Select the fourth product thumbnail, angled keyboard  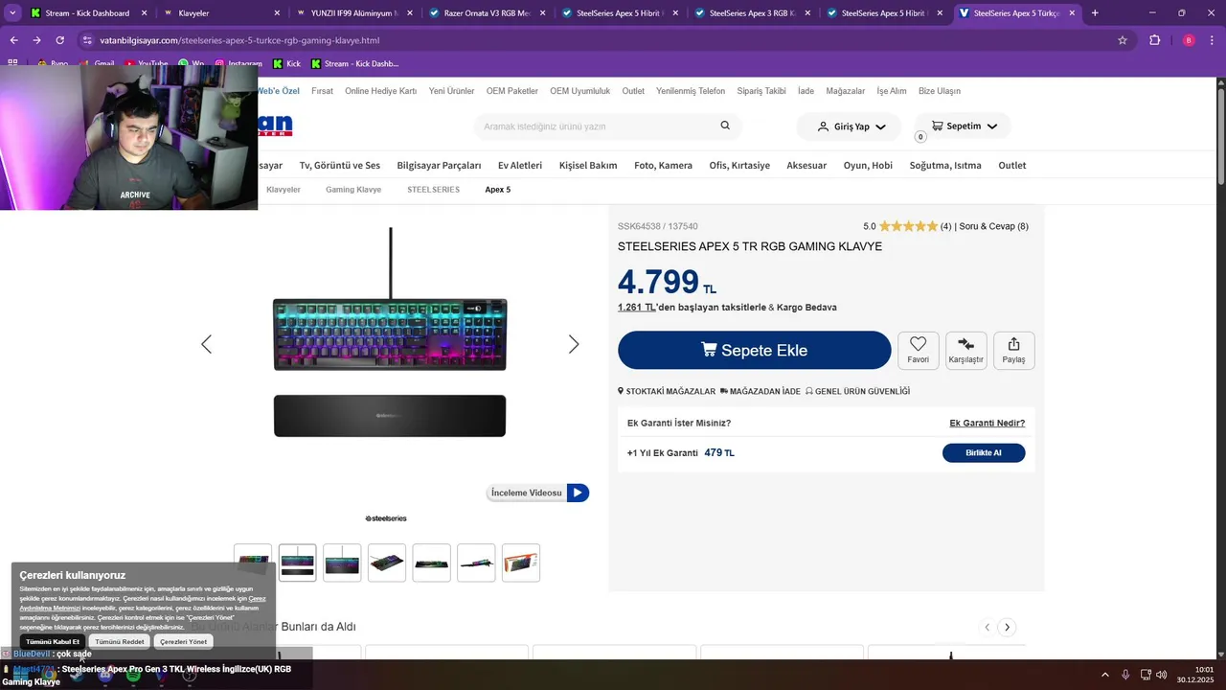387,563
